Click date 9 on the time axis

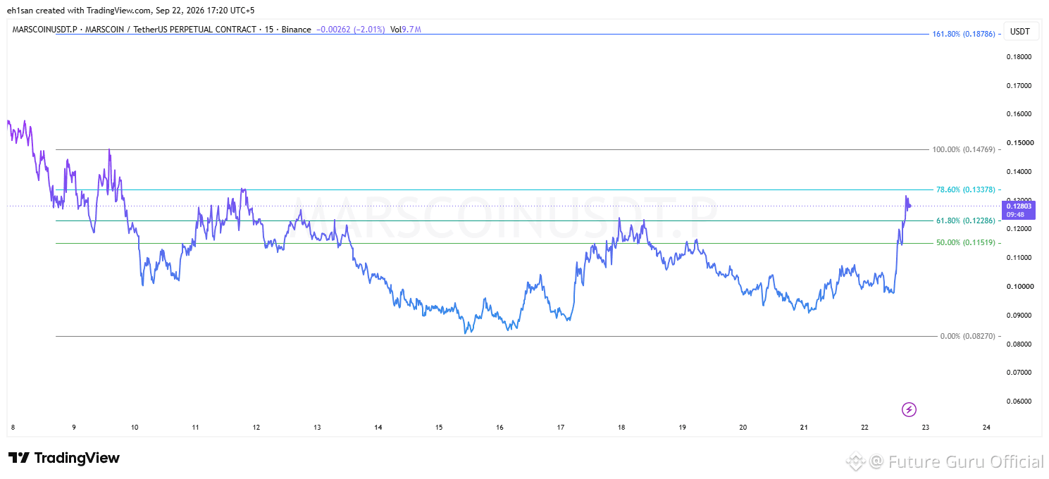[x=74, y=428]
